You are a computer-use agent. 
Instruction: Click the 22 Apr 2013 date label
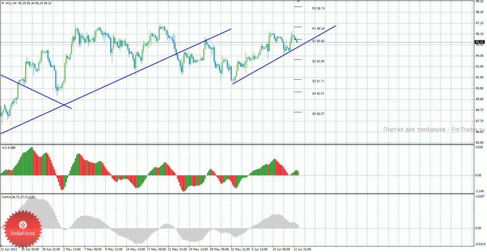tap(9, 249)
